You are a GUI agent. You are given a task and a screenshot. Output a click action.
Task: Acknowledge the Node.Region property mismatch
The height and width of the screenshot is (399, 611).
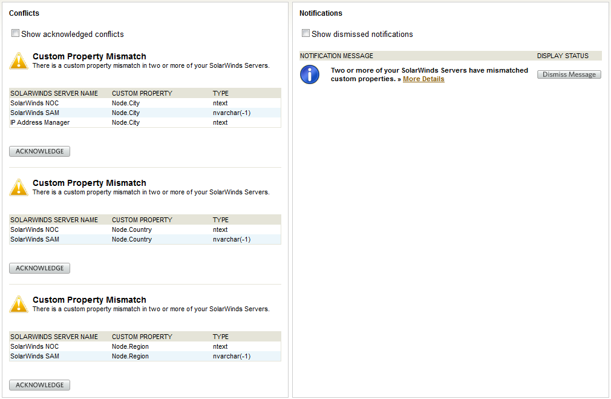(x=39, y=385)
